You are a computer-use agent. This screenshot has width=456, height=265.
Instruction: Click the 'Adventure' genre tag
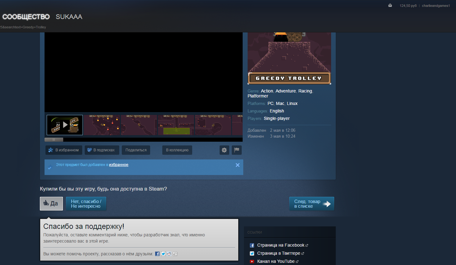point(286,91)
